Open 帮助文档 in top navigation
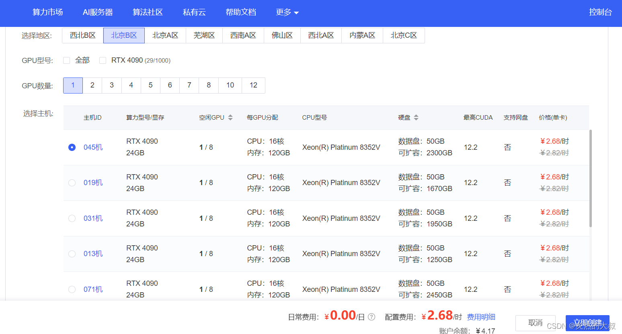Viewport: 622px width, 334px height. (241, 12)
